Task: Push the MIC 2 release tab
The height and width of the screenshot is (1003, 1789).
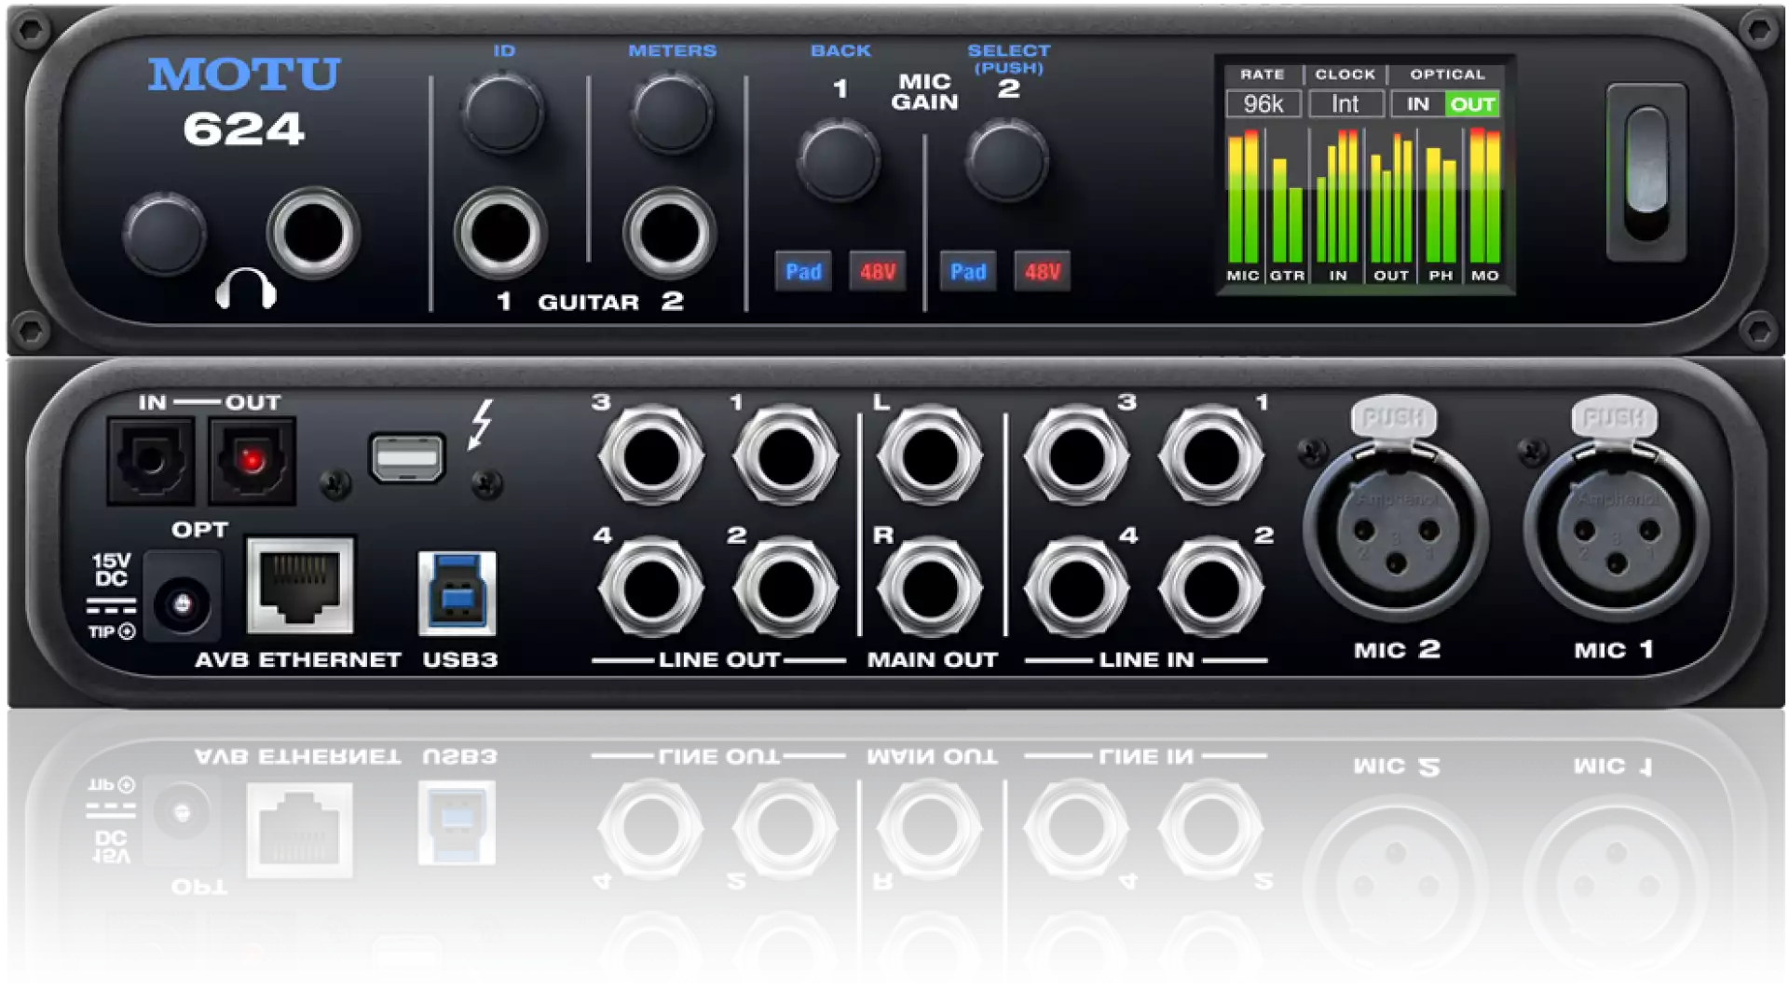Action: (1394, 419)
